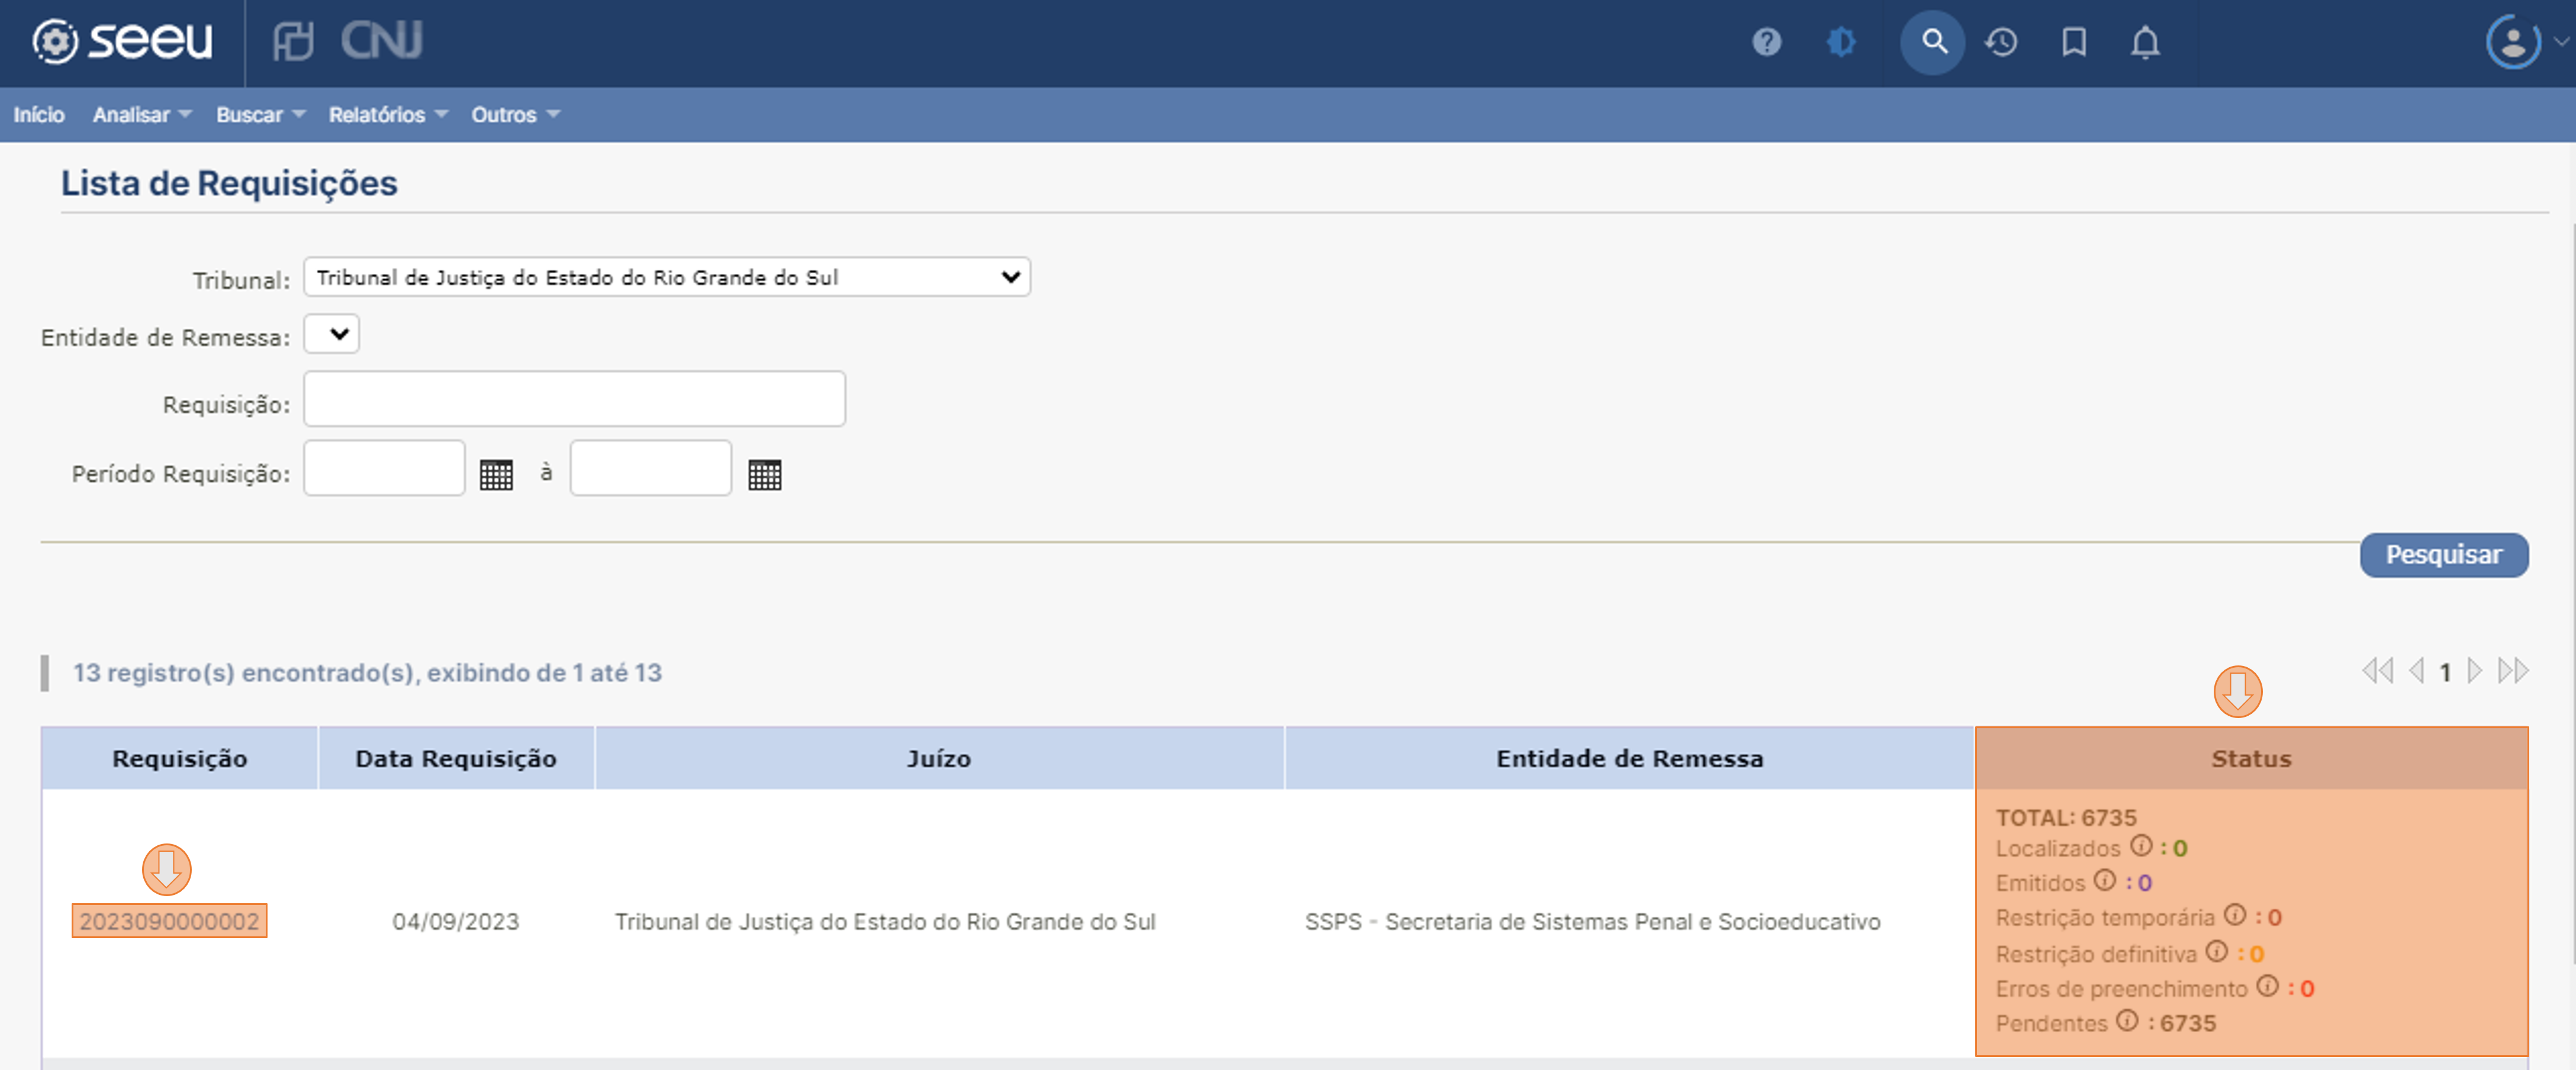Open the Outros menu
The width and height of the screenshot is (2576, 1070).
(516, 115)
